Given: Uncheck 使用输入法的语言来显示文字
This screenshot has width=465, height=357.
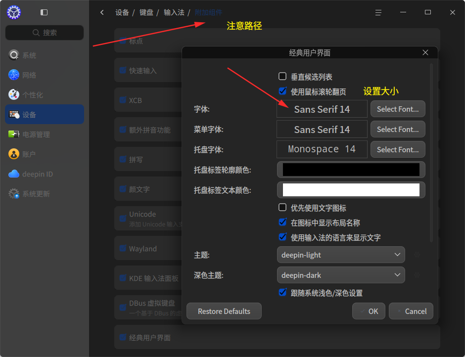Looking at the screenshot, I should click(282, 237).
